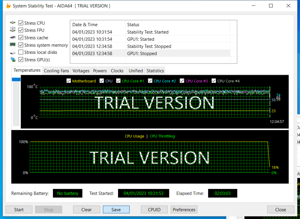Image resolution: width=300 pixels, height=219 pixels.
Task: Hide the Motherboard temperature graph line
Action: 68,81
